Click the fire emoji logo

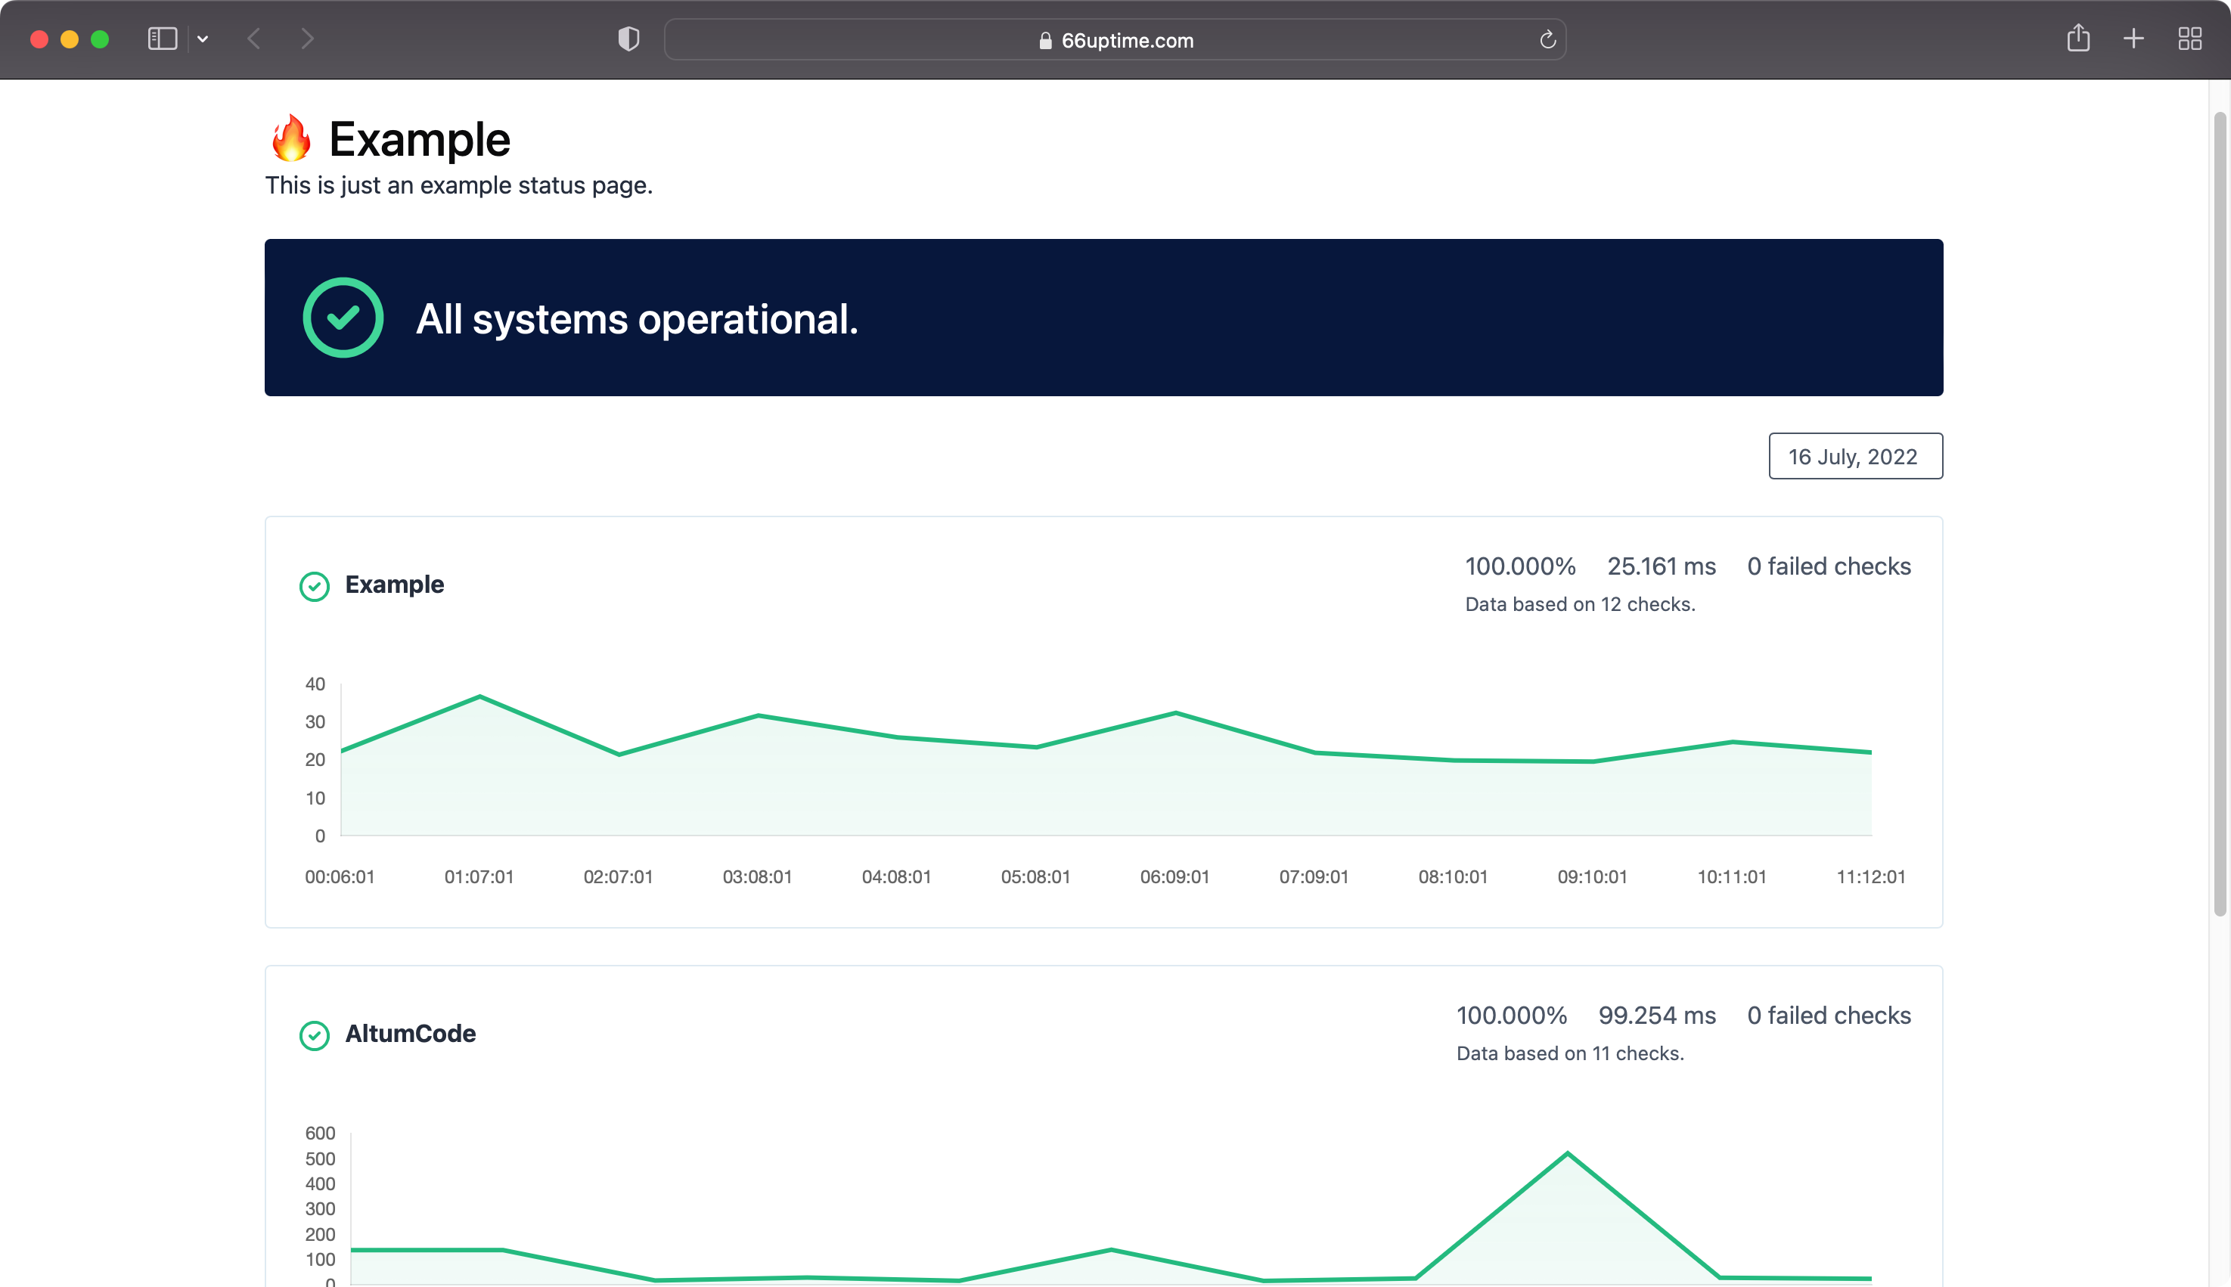click(x=291, y=139)
